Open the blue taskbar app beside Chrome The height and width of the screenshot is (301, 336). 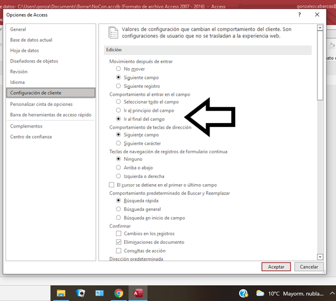pos(100,293)
